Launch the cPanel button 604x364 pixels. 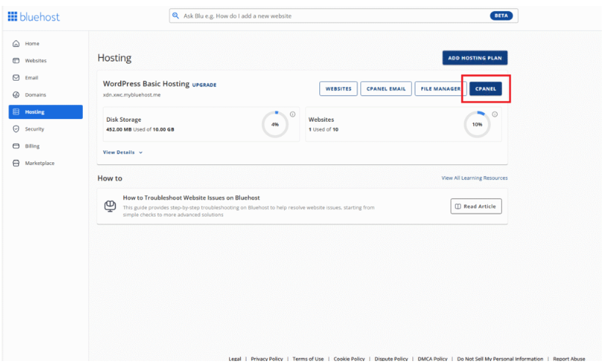485,89
